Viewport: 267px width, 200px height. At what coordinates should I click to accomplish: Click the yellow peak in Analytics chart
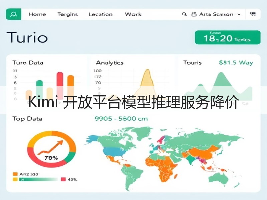click(x=147, y=78)
